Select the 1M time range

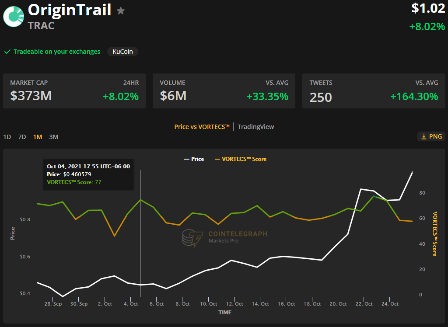38,137
